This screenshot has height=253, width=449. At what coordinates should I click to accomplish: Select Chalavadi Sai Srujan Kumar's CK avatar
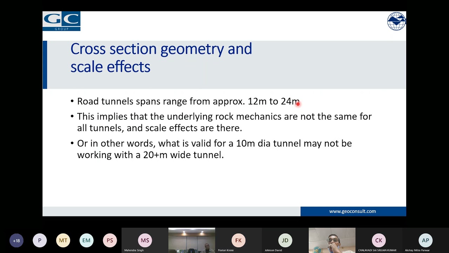pos(379,240)
